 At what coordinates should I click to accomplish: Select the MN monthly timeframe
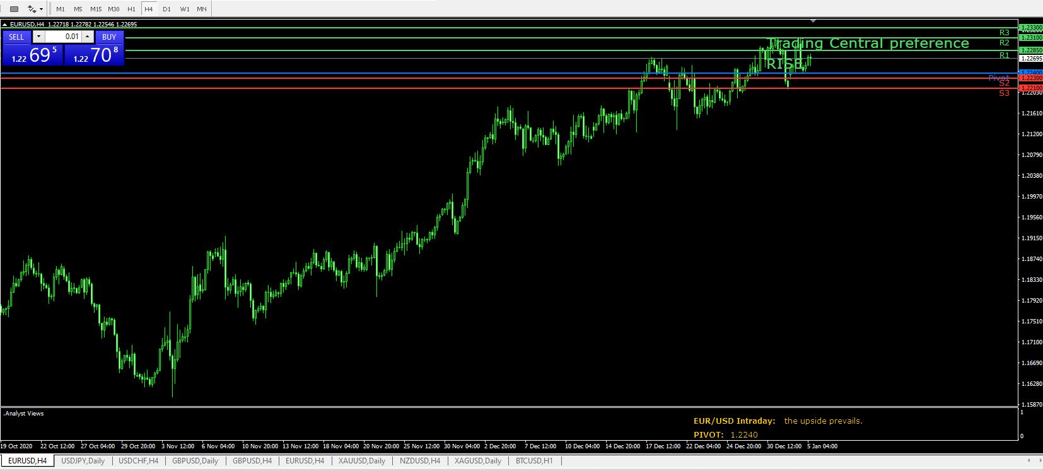point(202,9)
